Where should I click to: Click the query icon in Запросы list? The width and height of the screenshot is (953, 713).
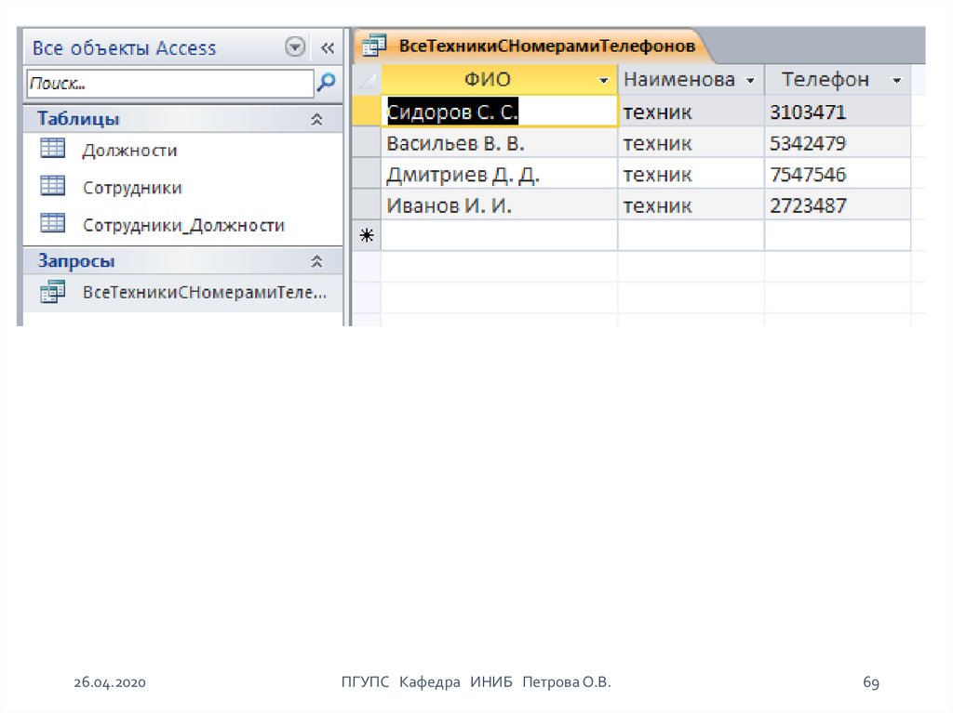(53, 292)
